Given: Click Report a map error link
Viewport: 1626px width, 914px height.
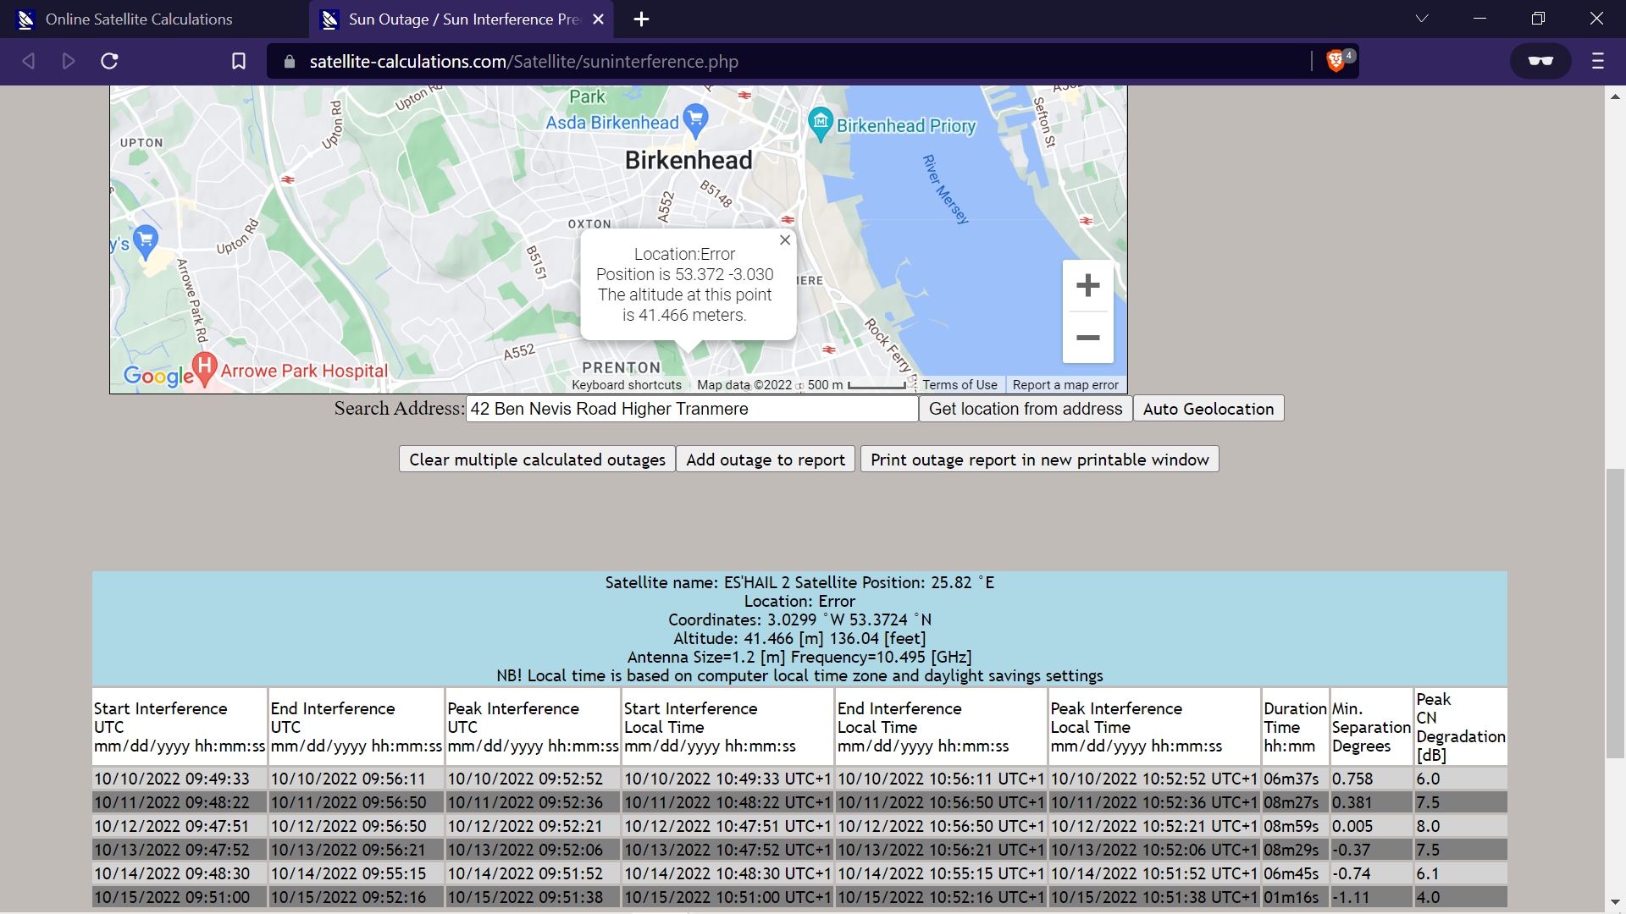Looking at the screenshot, I should tap(1065, 385).
